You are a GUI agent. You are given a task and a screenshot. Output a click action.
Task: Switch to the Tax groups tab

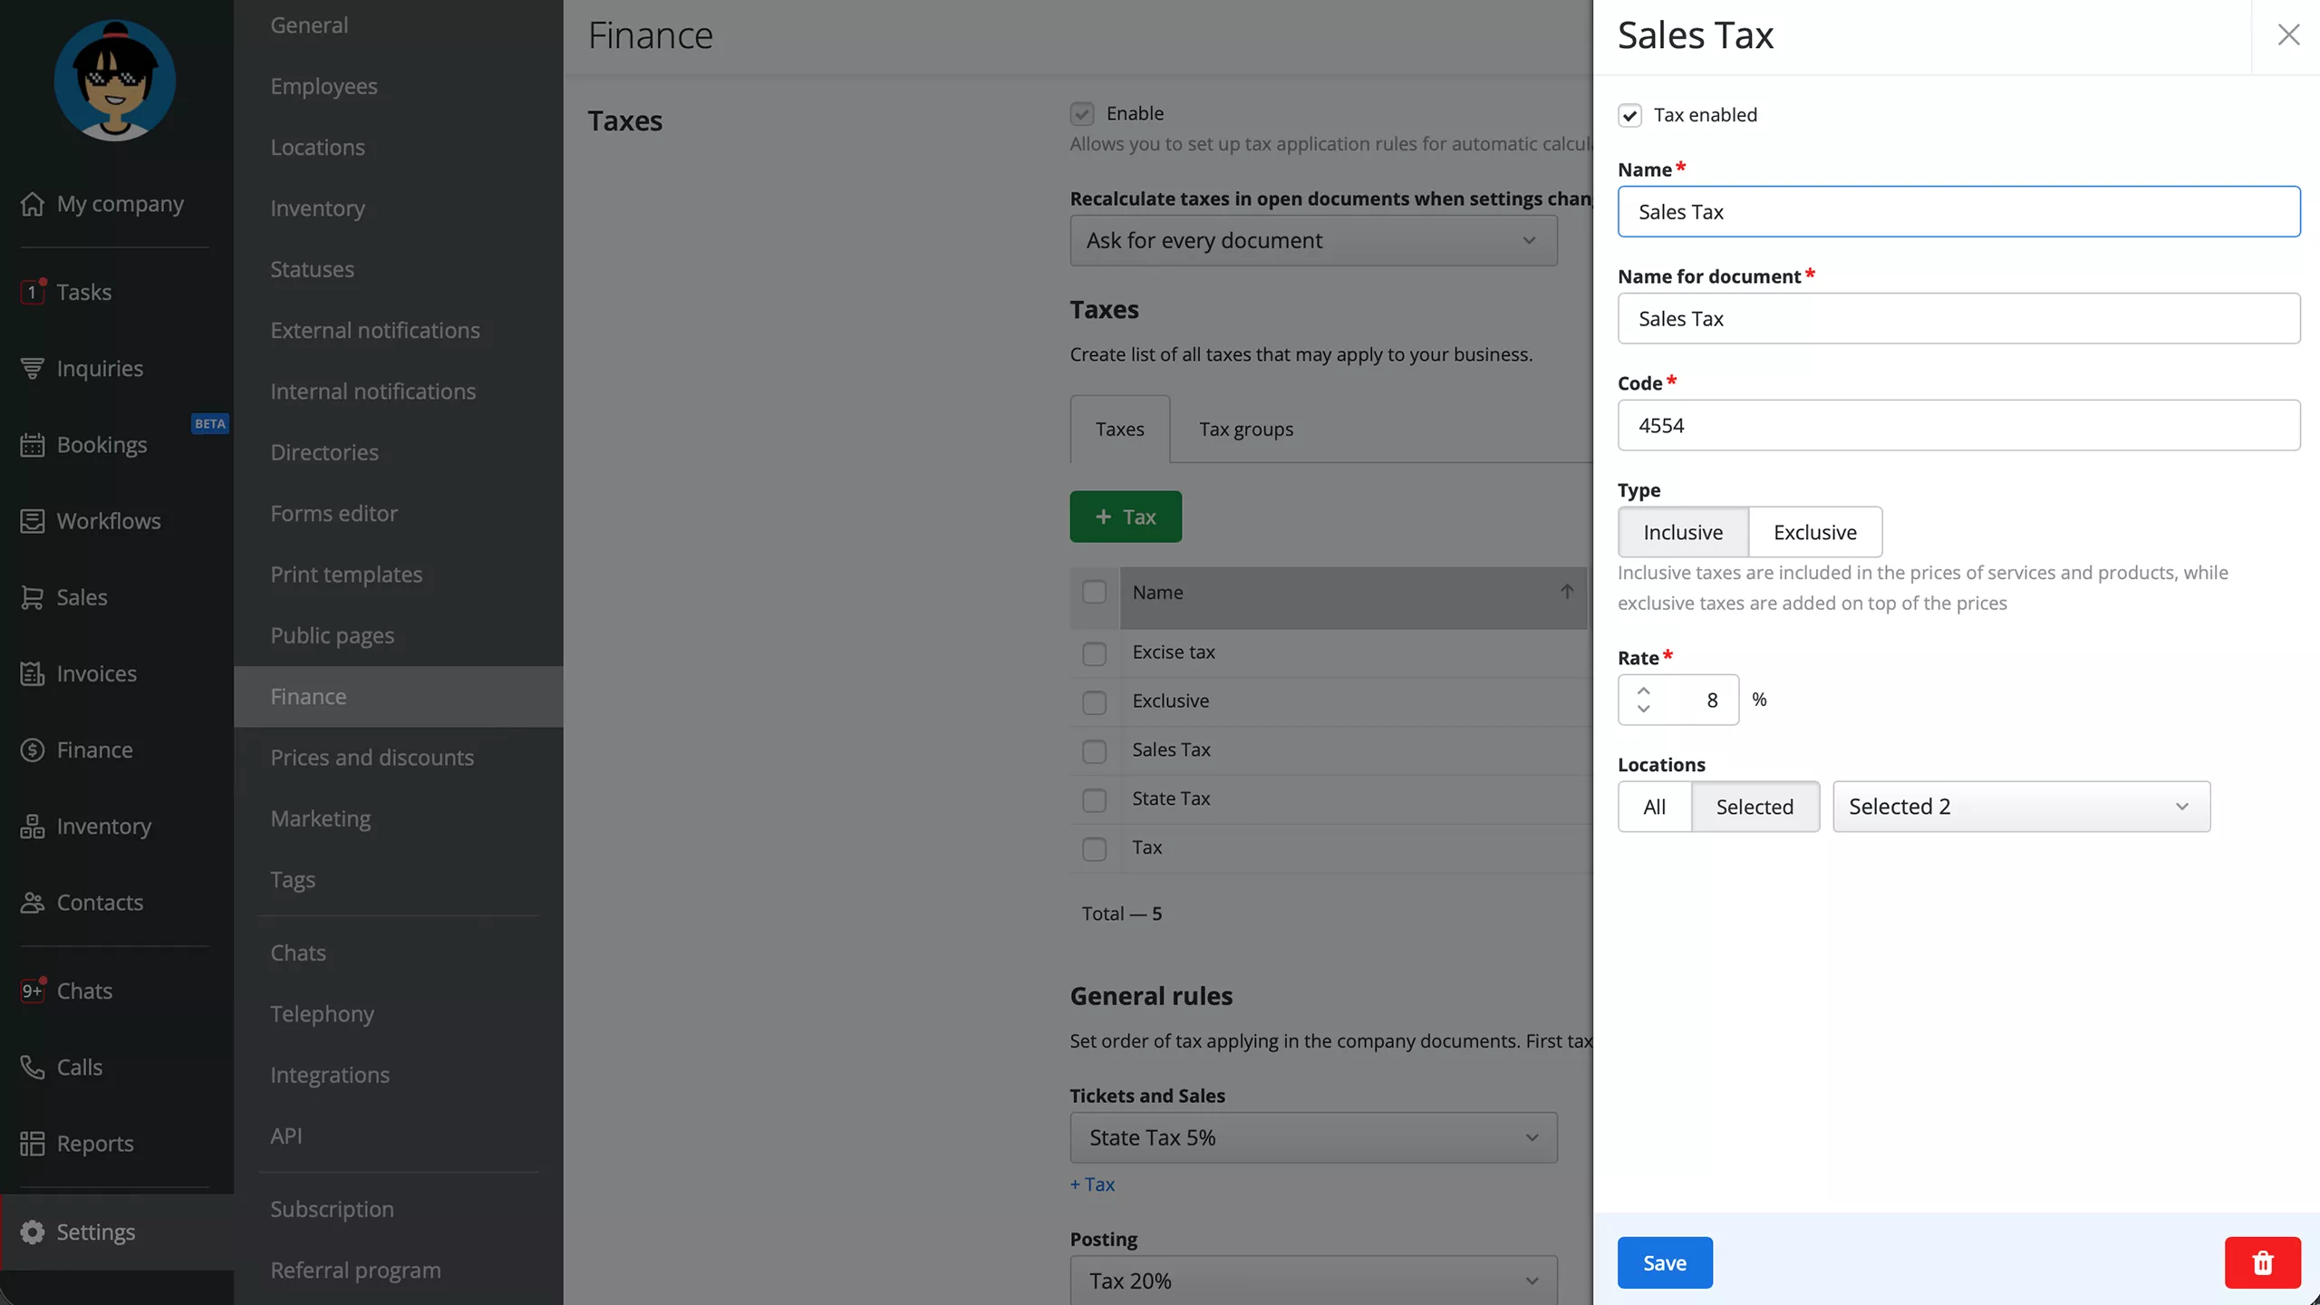[x=1246, y=430]
